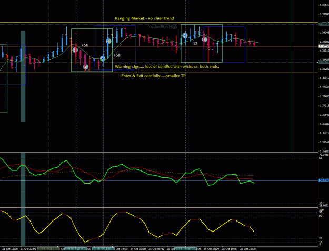Viewport: 329px width, 251px height.
Task: Select the trade marker left of the -12 label
Action: tap(185, 35)
